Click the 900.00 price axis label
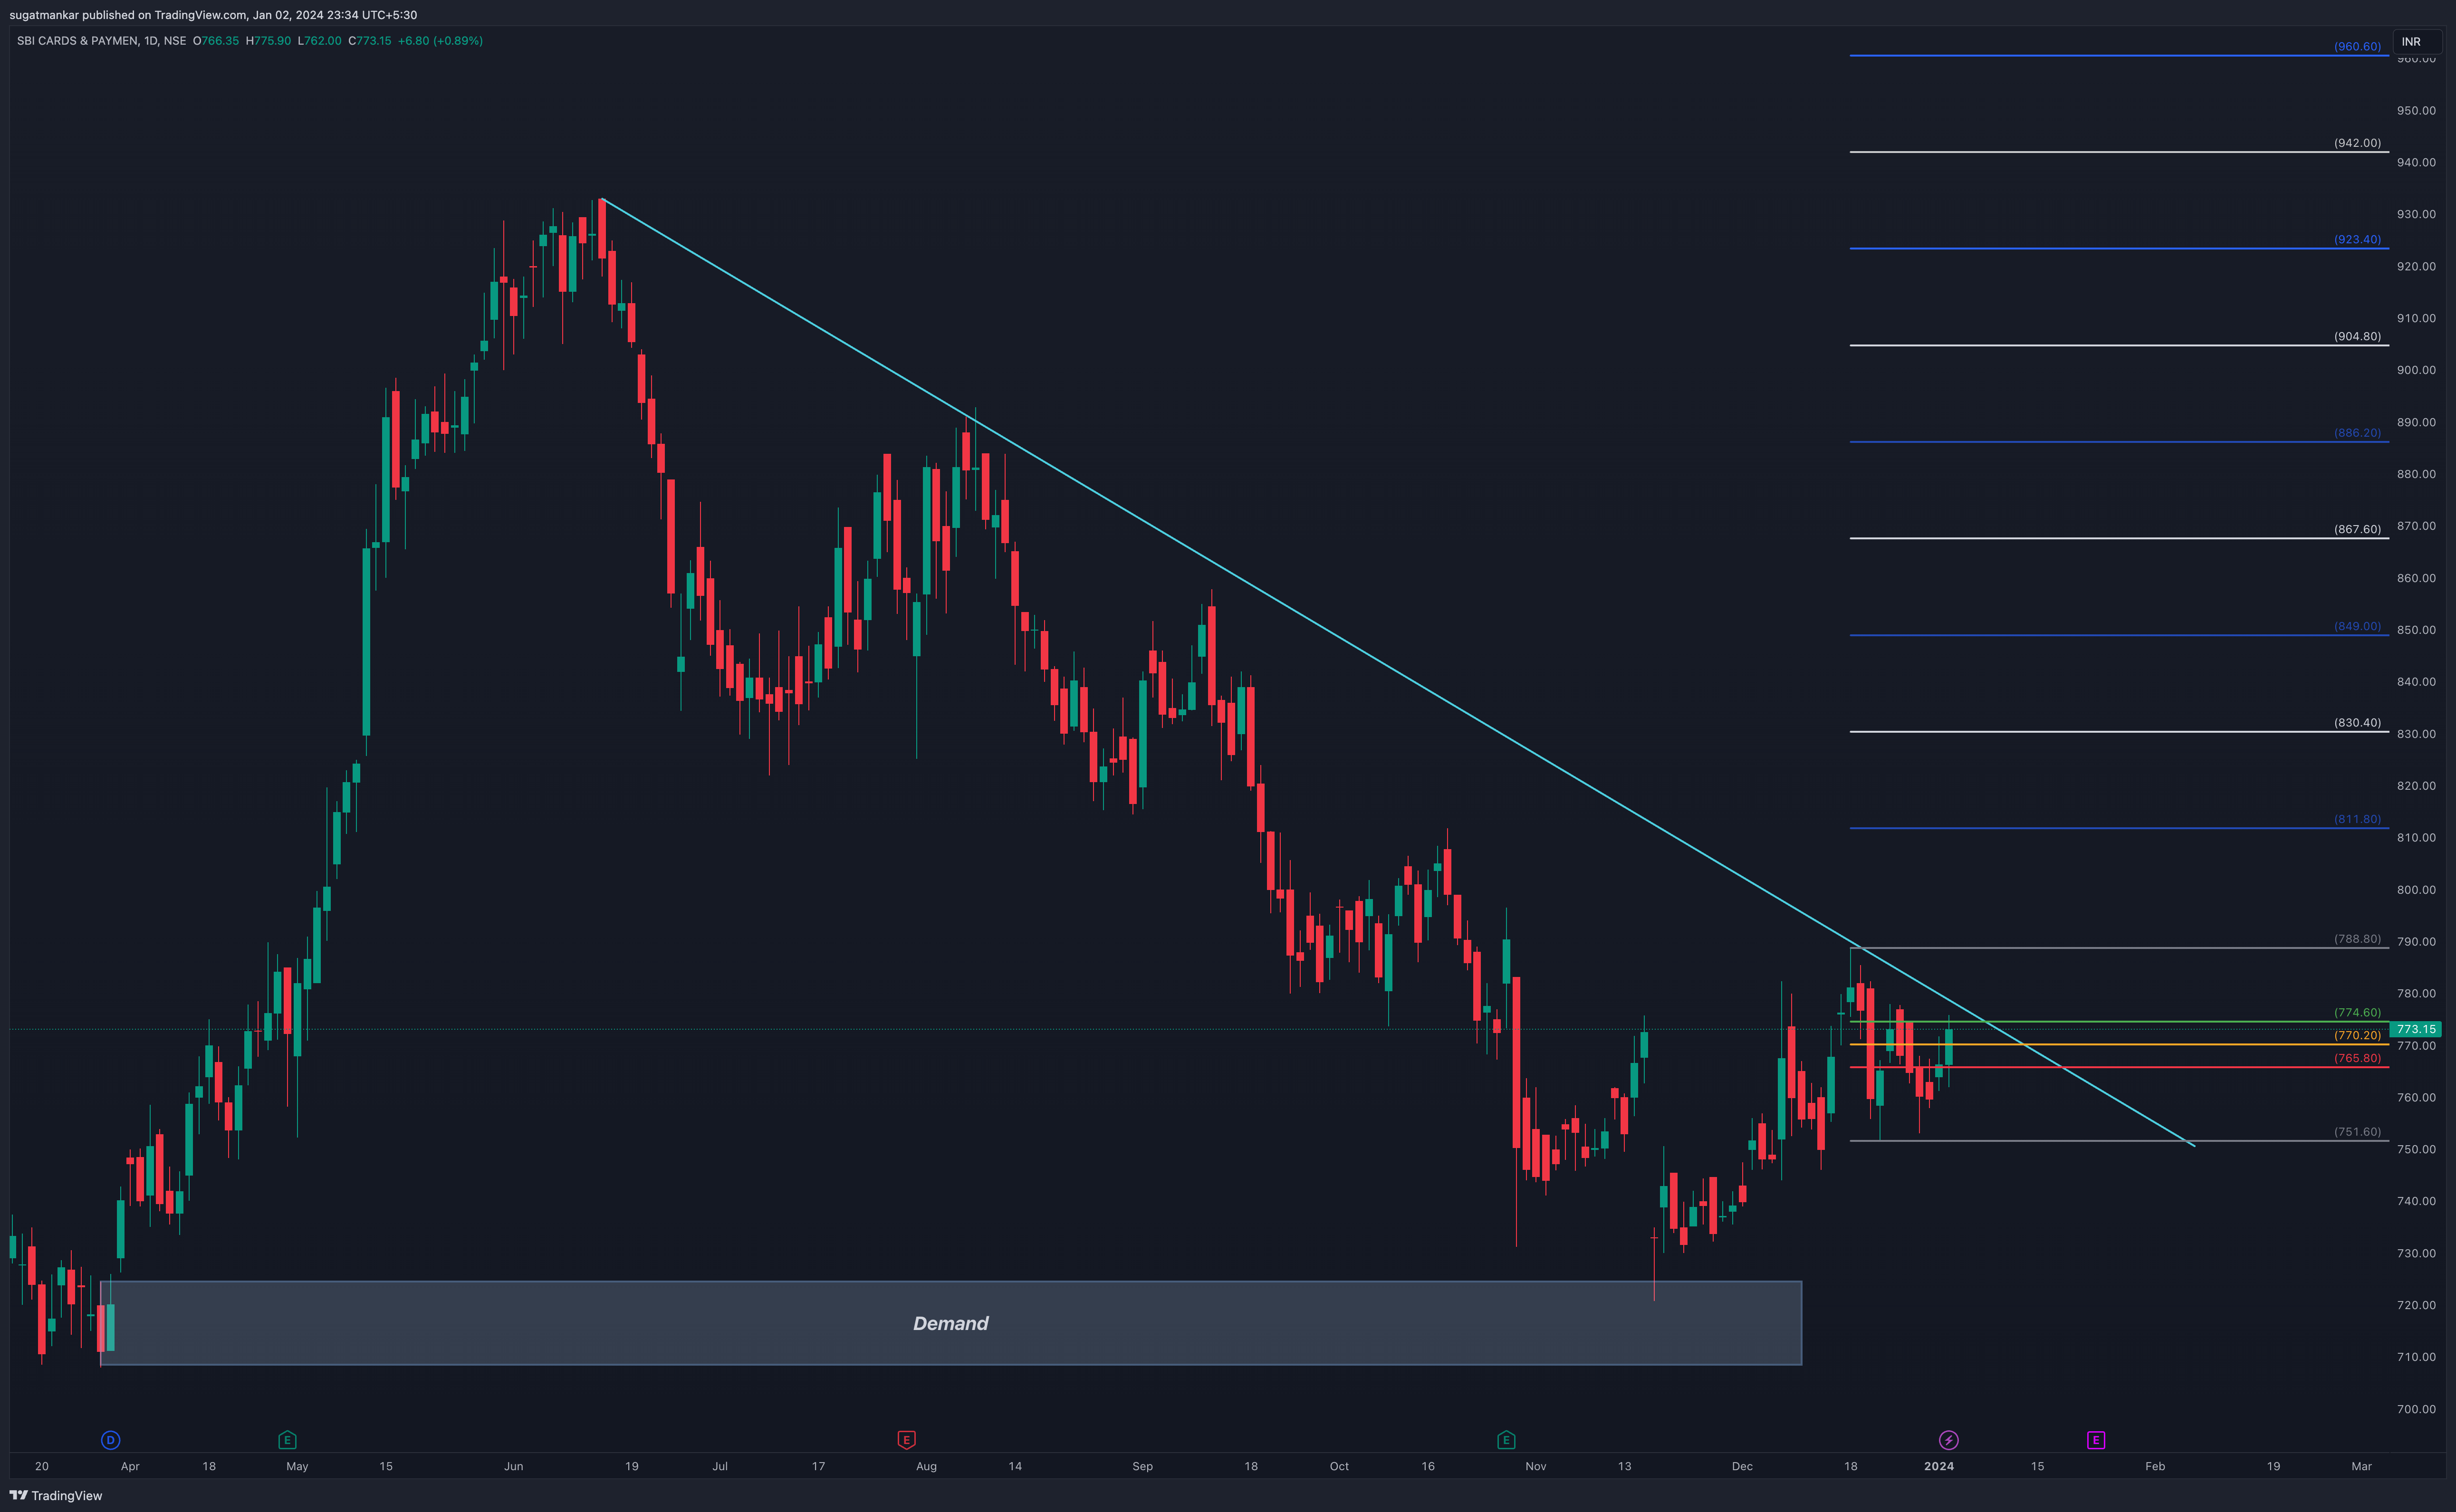The width and height of the screenshot is (2456, 1512). click(2416, 370)
